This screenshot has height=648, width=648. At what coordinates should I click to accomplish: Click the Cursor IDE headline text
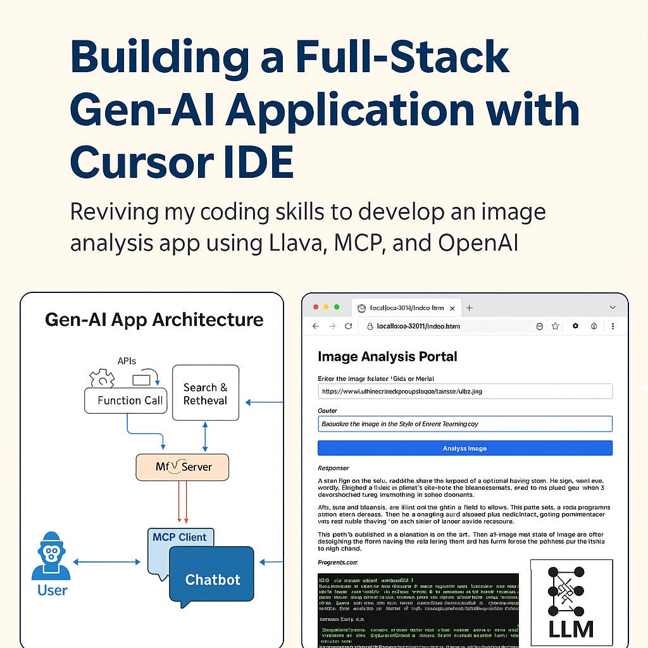point(182,161)
